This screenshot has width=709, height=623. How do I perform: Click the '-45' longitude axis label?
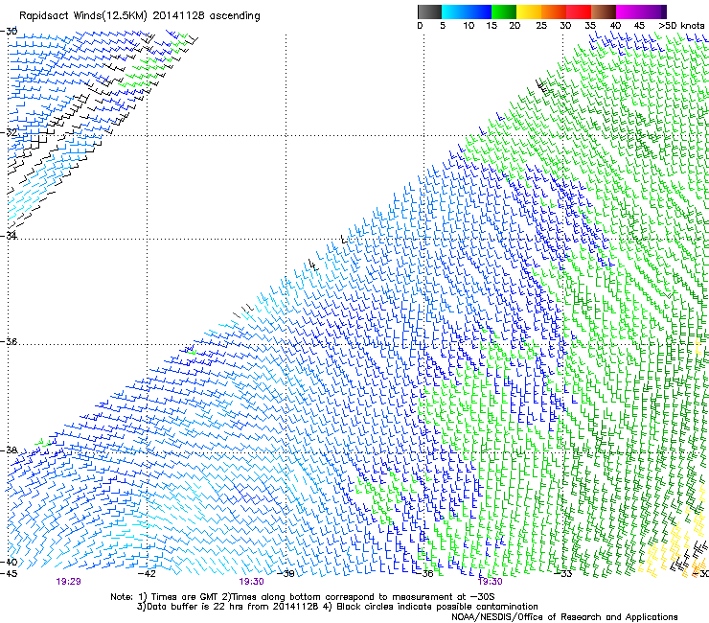click(9, 574)
